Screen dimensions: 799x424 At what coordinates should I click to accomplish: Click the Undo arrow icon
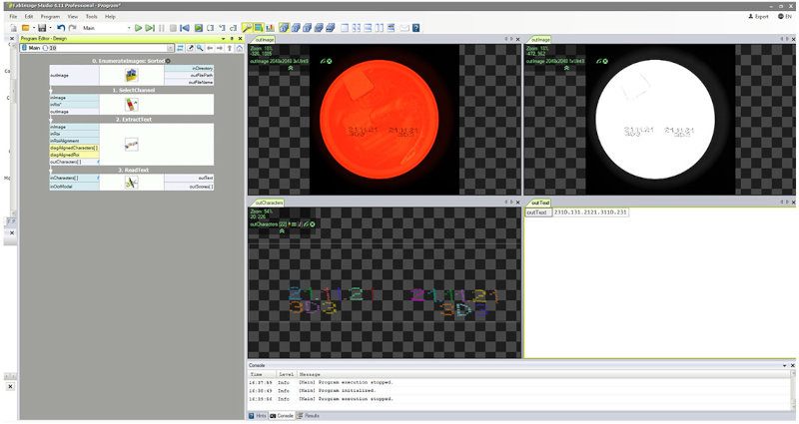(61, 28)
